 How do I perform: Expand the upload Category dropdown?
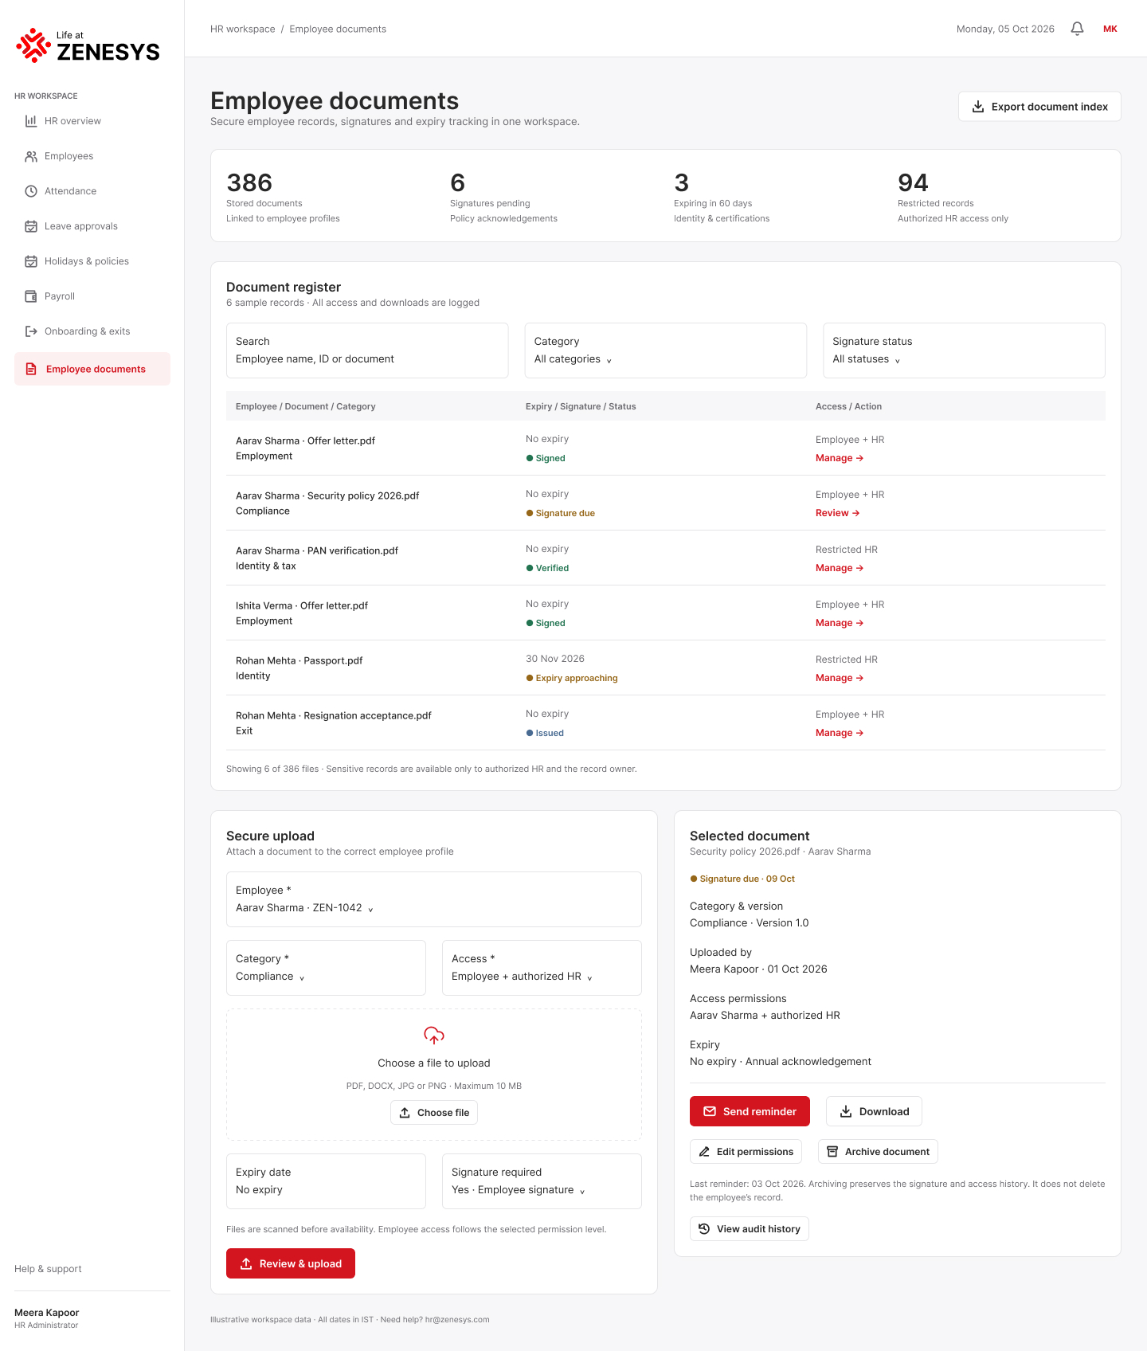pyautogui.click(x=326, y=968)
